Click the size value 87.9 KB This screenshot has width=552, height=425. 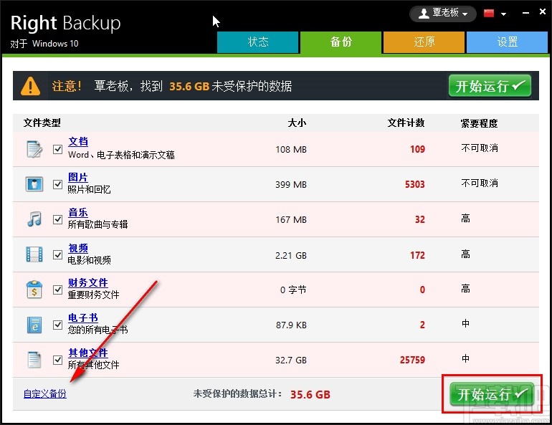coord(291,325)
